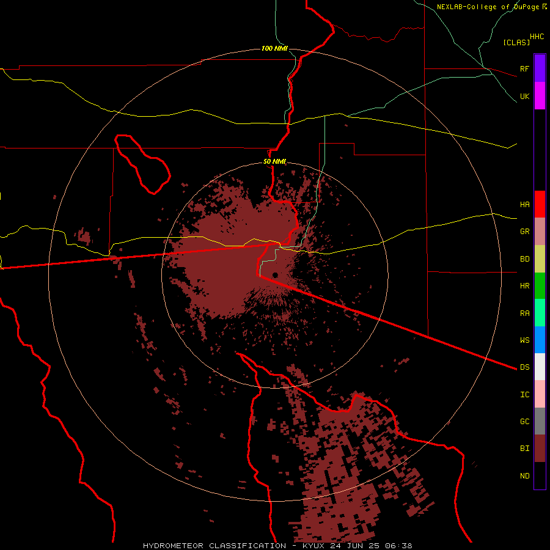Click the "HR" legend label
Image resolution: width=550 pixels, height=550 pixels.
(x=524, y=286)
